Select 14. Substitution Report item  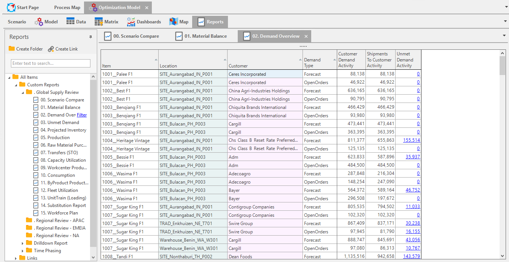click(x=63, y=205)
